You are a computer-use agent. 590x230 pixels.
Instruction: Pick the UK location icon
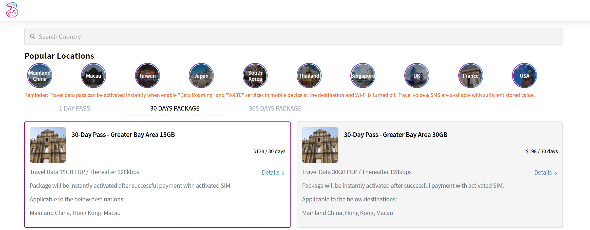click(x=417, y=76)
